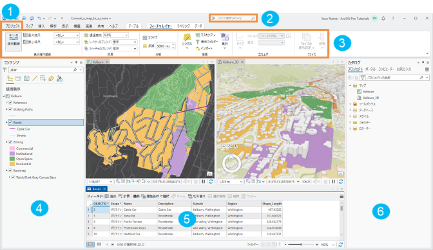Open the Masking (マスキング) tool
The height and width of the screenshot is (250, 433).
click(206, 35)
